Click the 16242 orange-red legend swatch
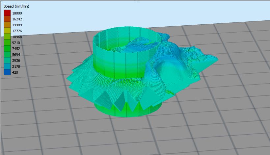270x155 pixels. click(x=7, y=19)
